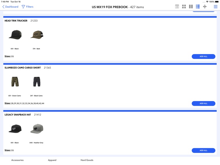
Task: Select Head Trik Trucker black hat thumbnail
Action: (15, 35)
